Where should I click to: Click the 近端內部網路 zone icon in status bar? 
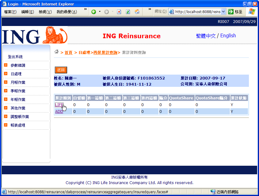[213, 192]
